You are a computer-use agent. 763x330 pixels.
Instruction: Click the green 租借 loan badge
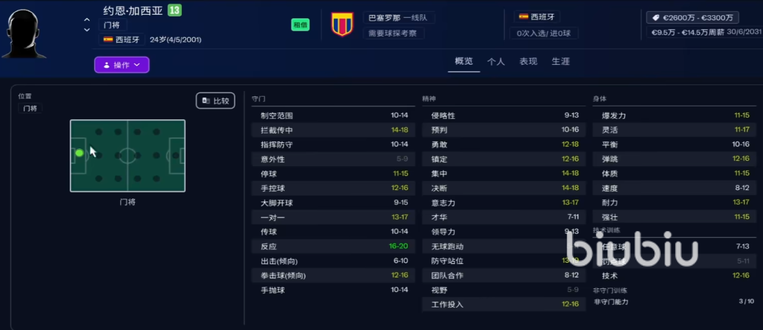pos(300,25)
